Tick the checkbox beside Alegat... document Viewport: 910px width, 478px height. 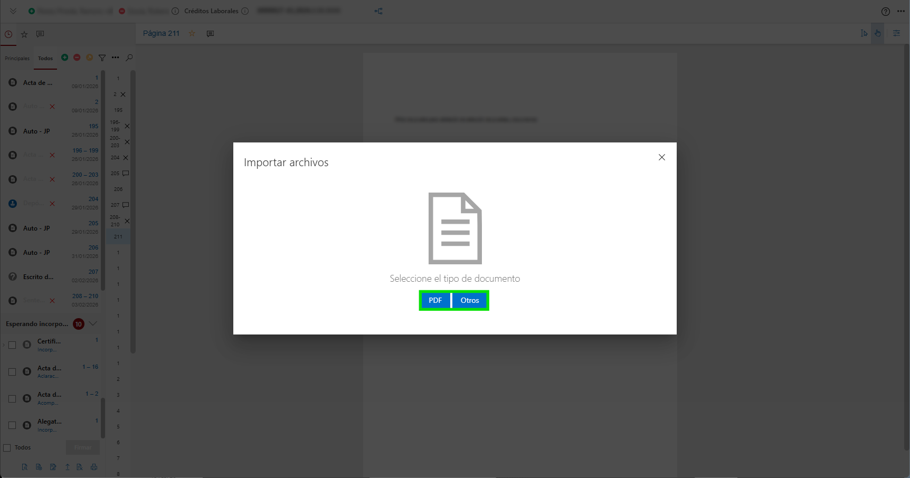point(12,425)
